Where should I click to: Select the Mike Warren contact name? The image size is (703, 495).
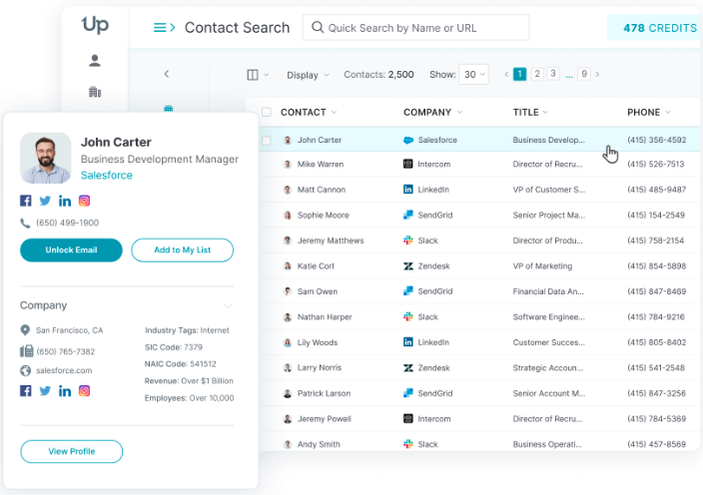click(x=321, y=164)
